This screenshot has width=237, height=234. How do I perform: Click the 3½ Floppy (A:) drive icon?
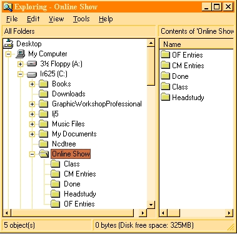[x=32, y=64]
